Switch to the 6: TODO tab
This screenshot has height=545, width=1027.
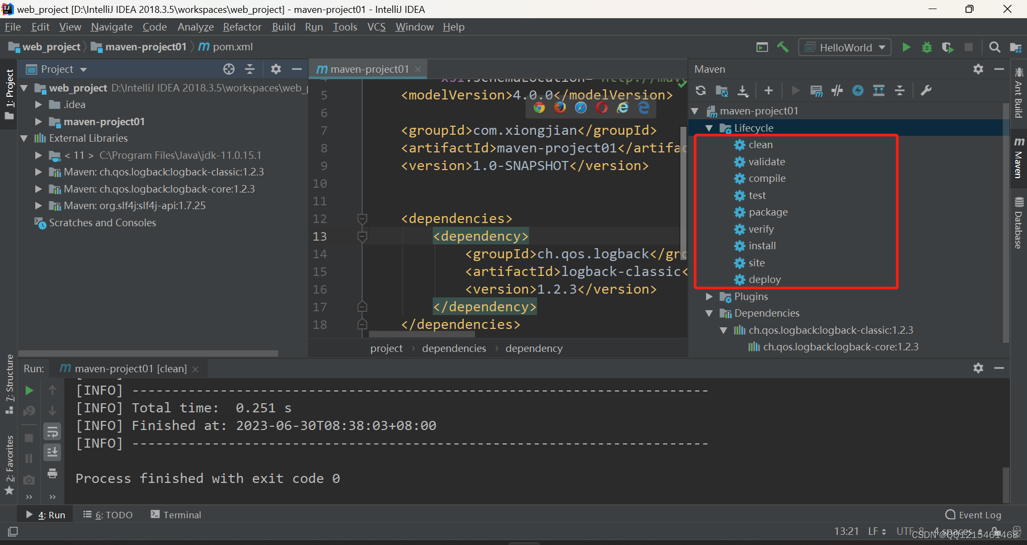coord(108,515)
